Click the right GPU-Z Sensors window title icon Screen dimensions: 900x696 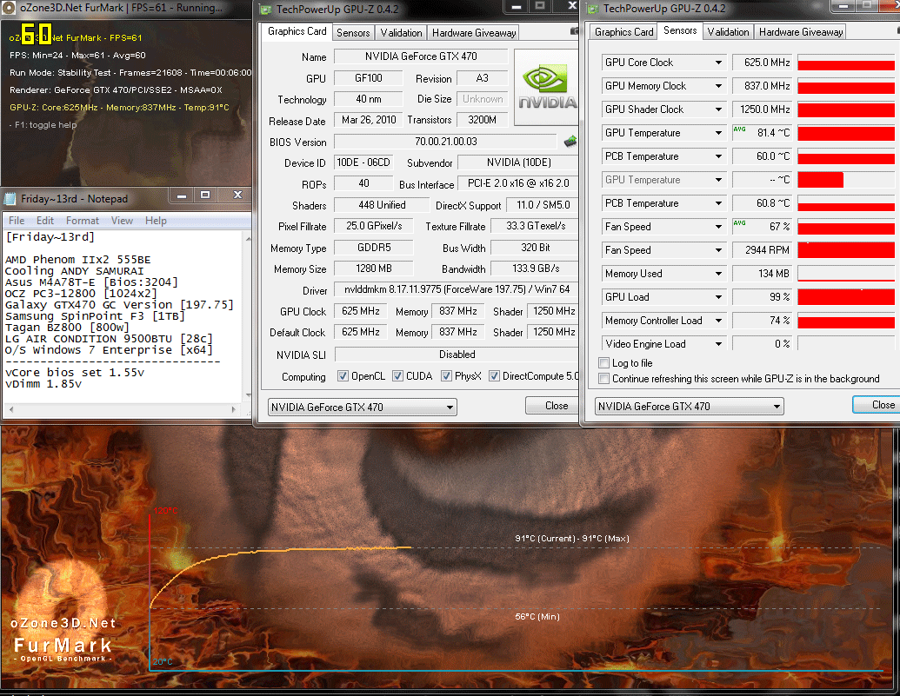tap(592, 9)
